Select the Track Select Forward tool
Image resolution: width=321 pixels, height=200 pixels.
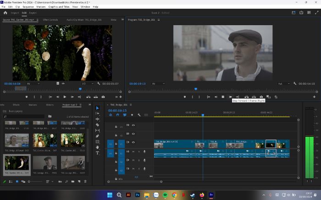coord(97,114)
